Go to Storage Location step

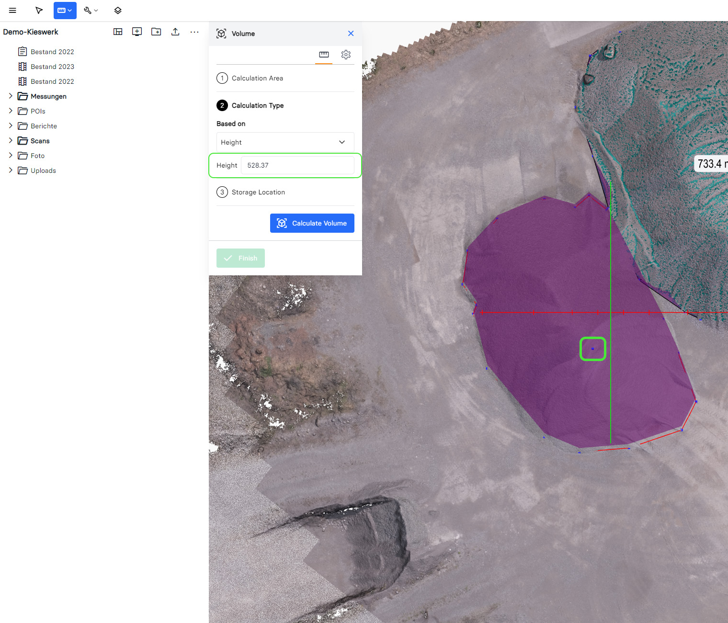point(258,192)
